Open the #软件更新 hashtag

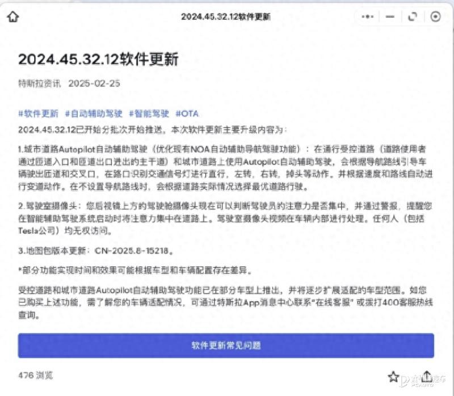click(x=38, y=113)
